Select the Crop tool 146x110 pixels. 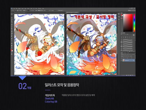pyautogui.click(x=12, y=21)
